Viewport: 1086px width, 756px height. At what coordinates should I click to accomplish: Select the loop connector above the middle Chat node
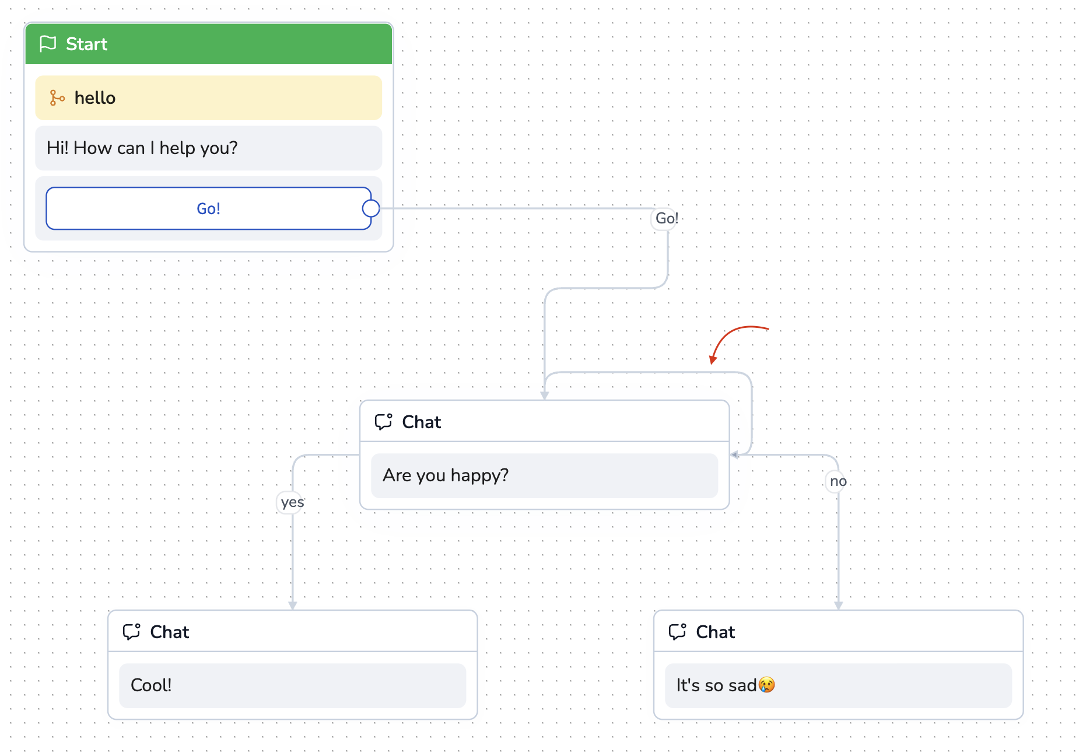(647, 372)
